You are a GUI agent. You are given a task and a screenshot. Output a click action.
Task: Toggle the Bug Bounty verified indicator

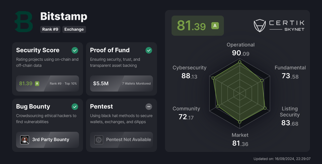click(x=75, y=107)
